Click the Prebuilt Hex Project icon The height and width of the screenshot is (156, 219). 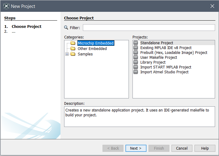click(136, 53)
